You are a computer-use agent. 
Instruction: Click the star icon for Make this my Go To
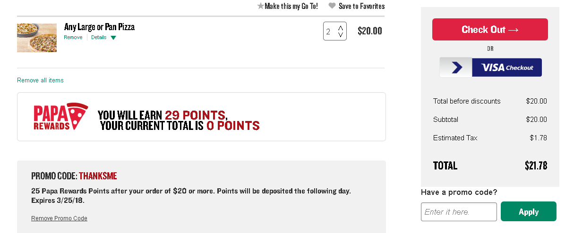261,6
